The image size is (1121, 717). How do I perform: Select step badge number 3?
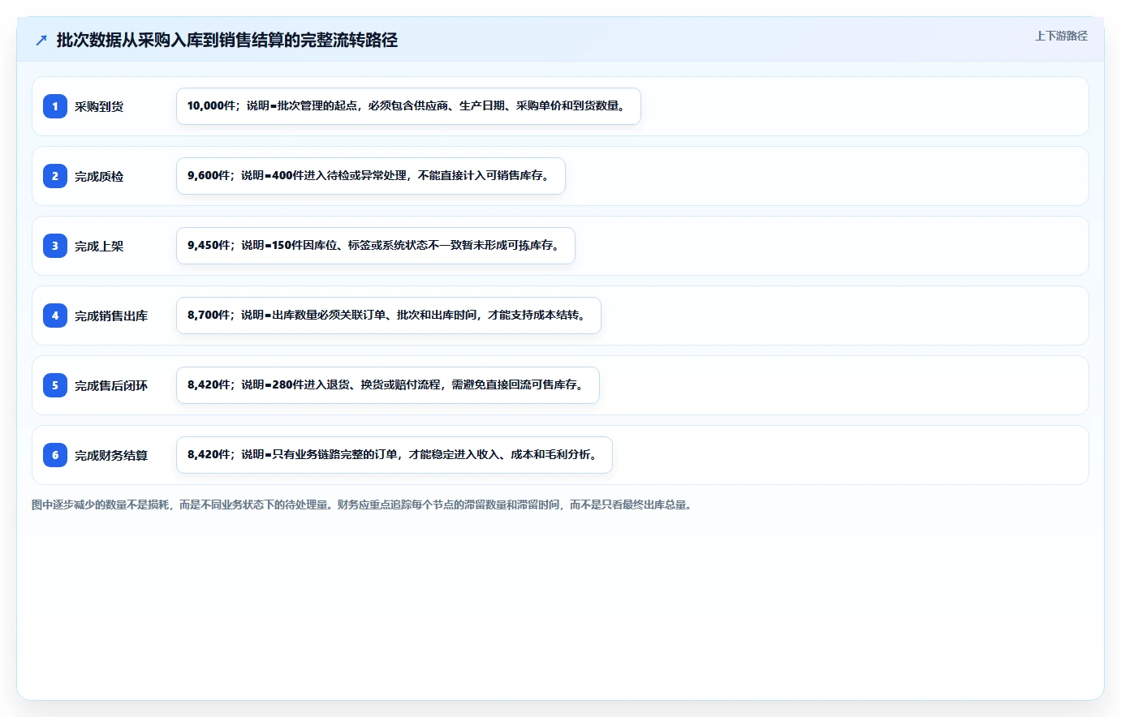click(55, 246)
